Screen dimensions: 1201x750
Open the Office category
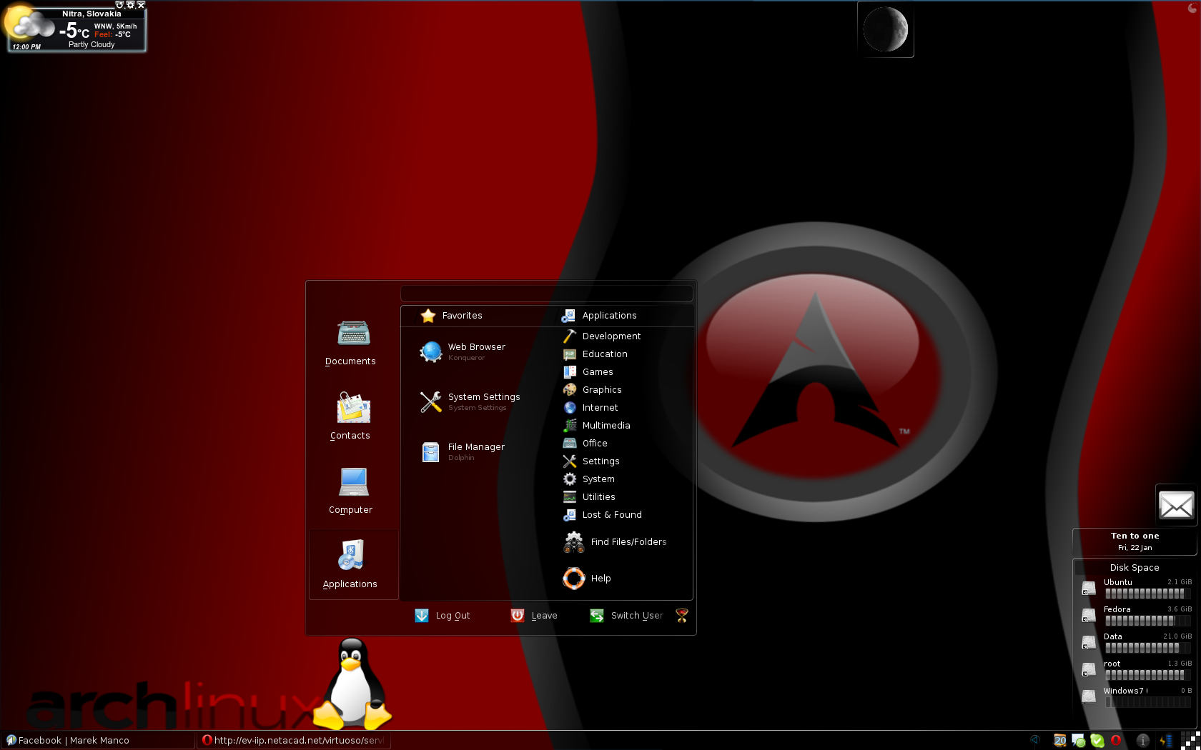tap(585, 443)
